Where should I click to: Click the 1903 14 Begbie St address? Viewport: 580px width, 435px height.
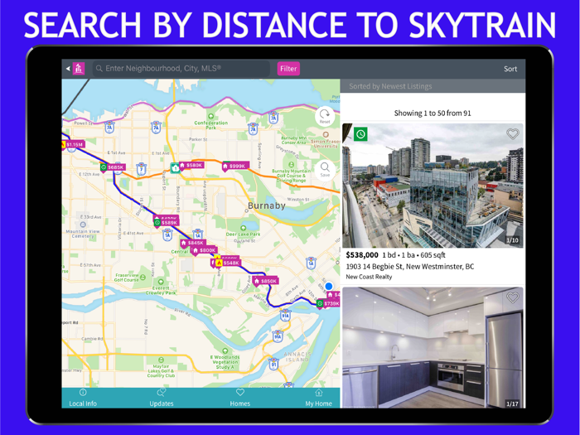click(x=409, y=267)
